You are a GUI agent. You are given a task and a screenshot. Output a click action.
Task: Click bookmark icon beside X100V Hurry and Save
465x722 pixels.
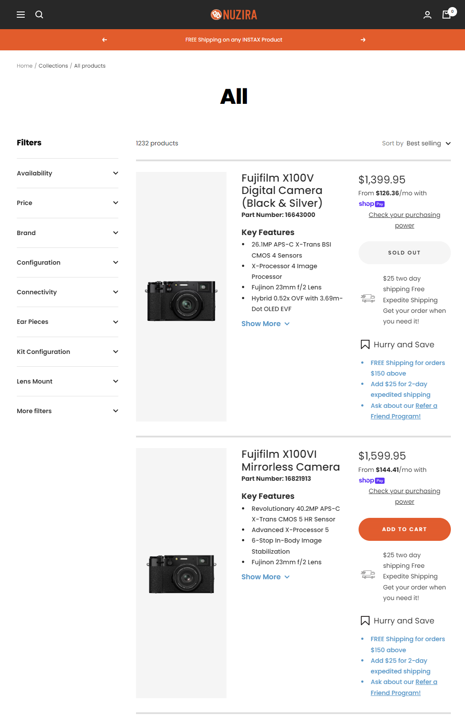coord(365,345)
